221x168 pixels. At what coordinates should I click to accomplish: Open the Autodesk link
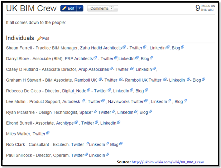71,102
